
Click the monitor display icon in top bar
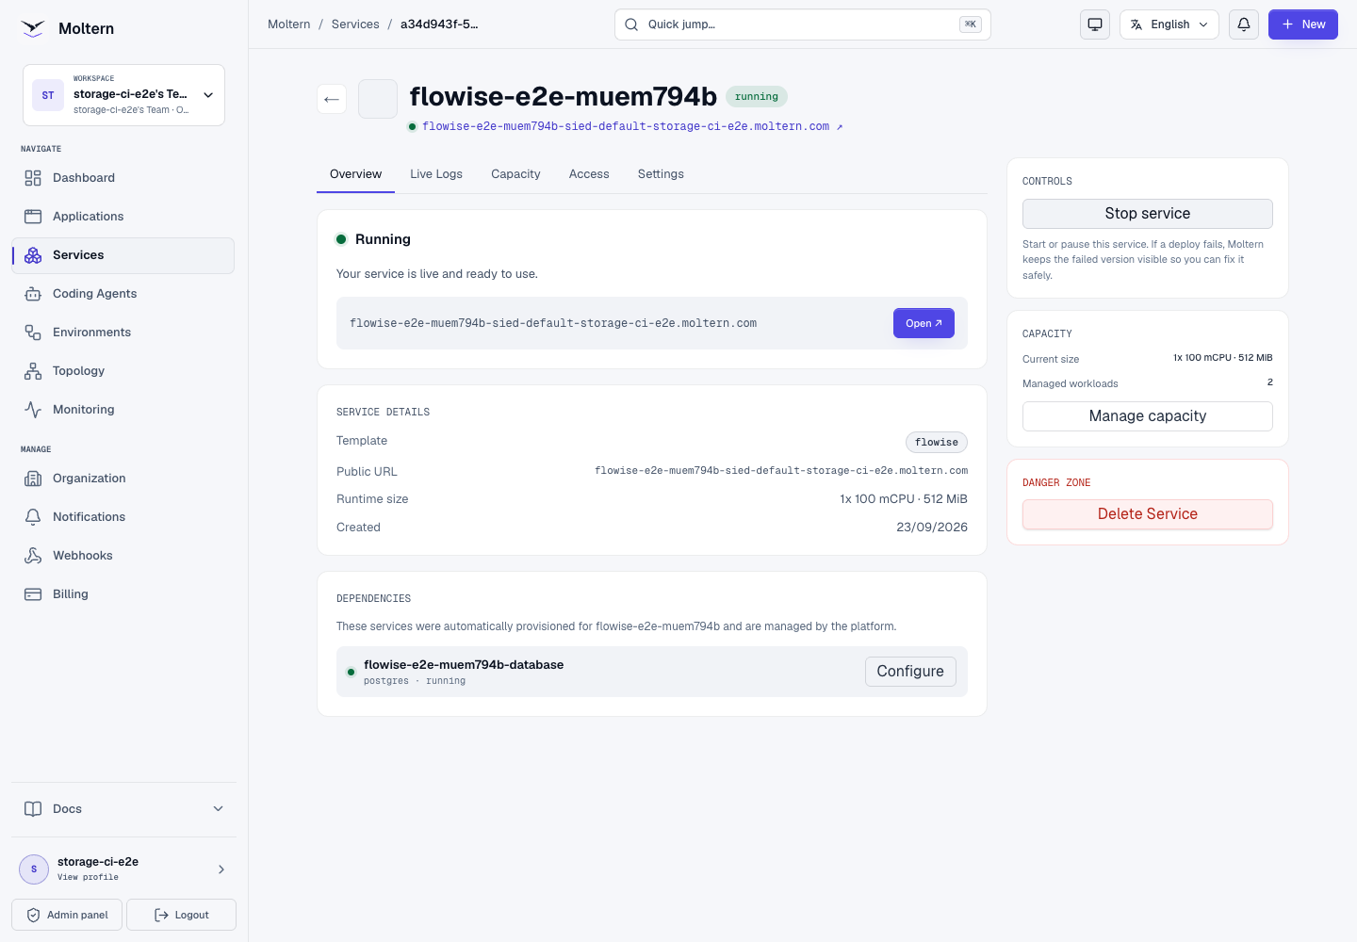tap(1095, 24)
